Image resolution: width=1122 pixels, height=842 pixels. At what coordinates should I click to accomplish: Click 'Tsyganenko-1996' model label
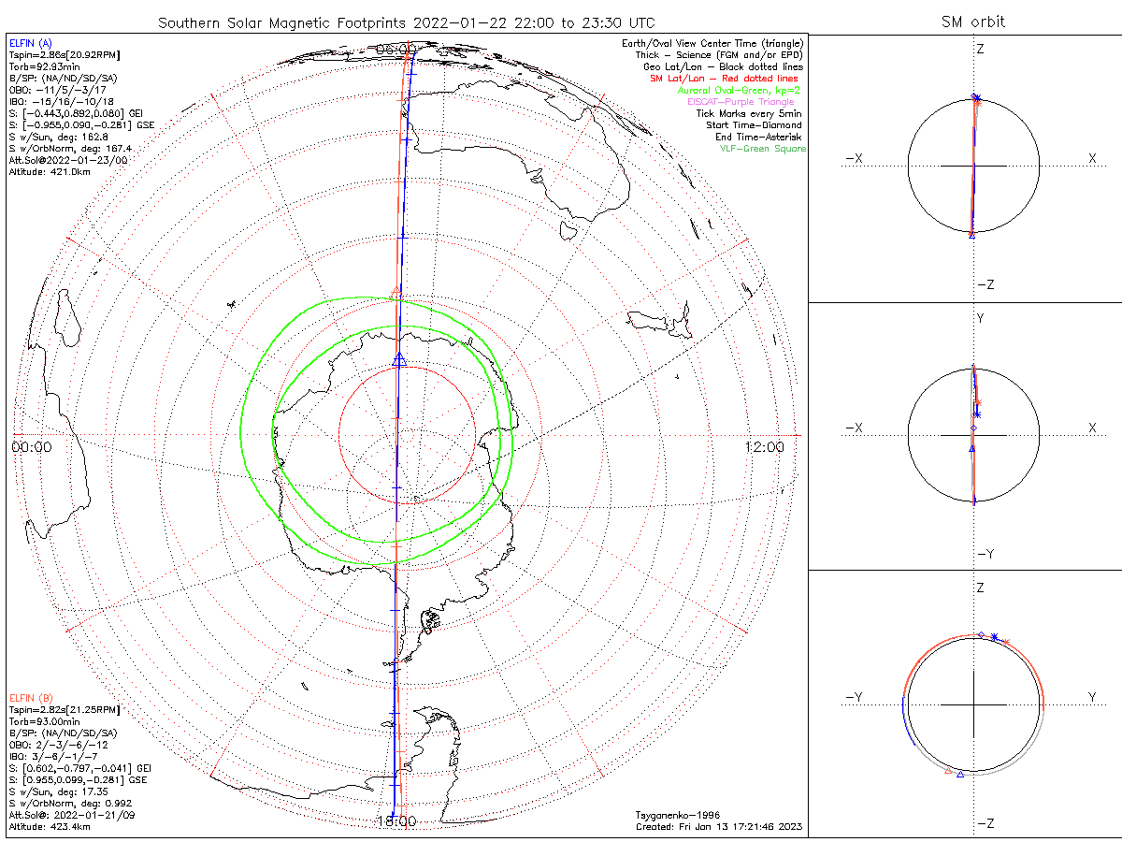click(x=677, y=815)
